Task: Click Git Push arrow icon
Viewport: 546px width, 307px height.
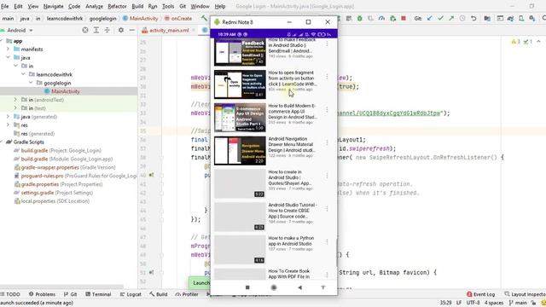Action: 451,18
